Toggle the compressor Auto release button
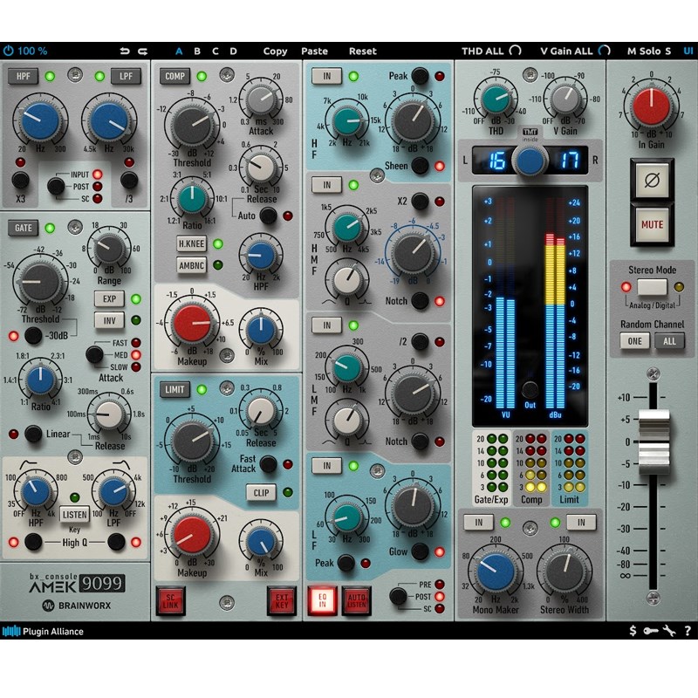698x698 pixels. tap(268, 216)
